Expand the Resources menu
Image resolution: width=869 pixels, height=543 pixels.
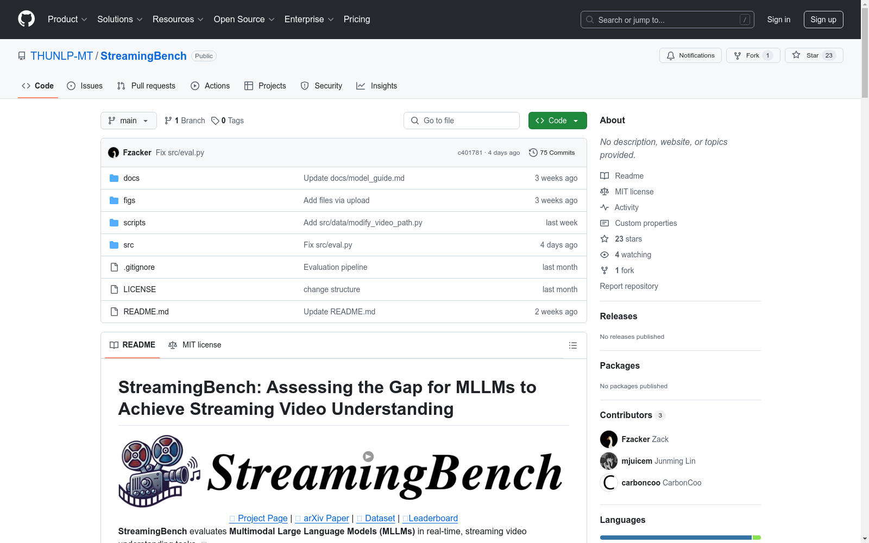[x=178, y=20]
